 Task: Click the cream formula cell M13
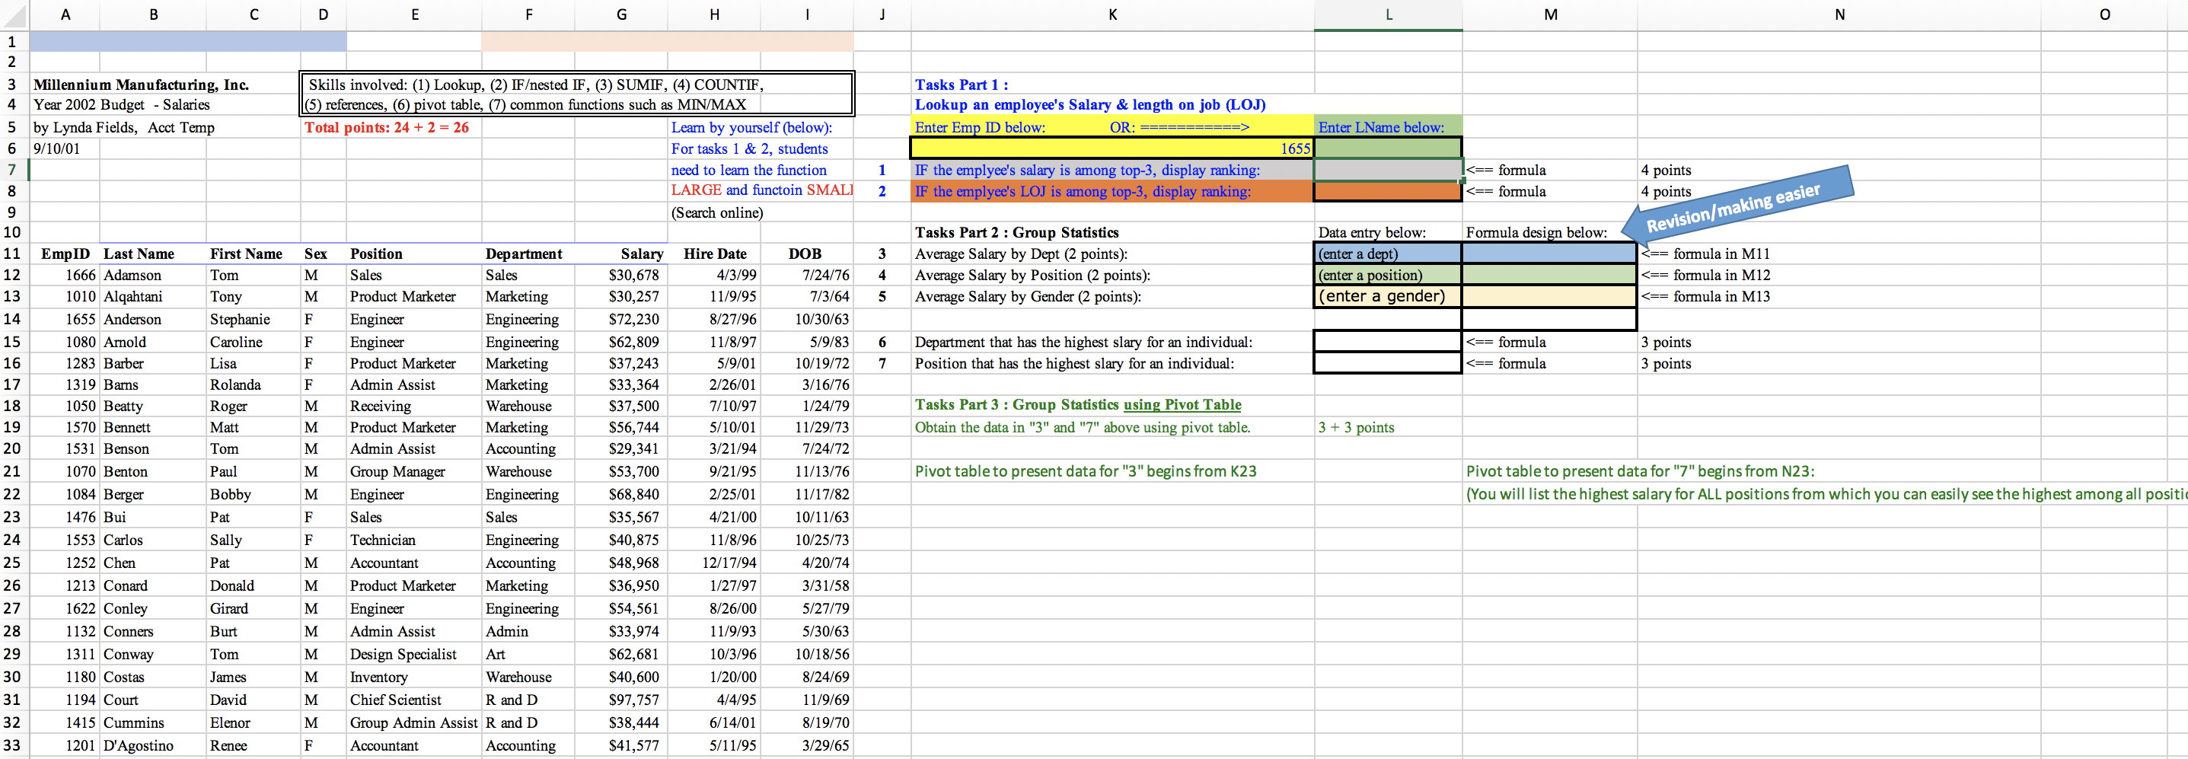click(1550, 296)
